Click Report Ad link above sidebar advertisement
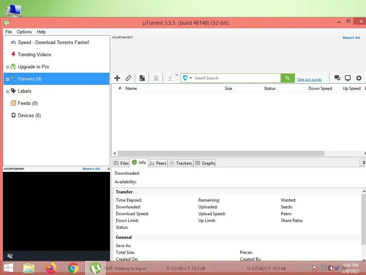The height and width of the screenshot is (275, 366). point(91,169)
